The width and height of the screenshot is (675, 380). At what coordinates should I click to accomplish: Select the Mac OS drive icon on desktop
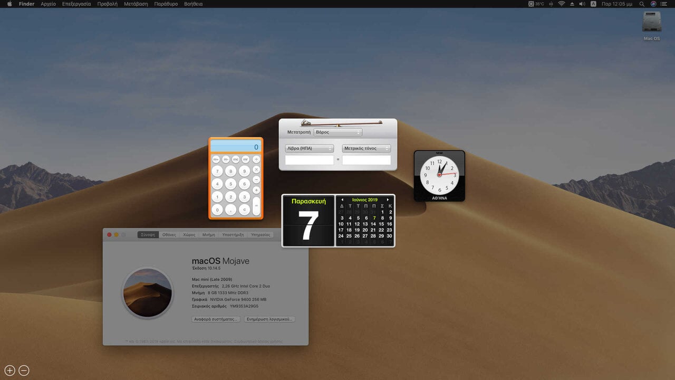(652, 25)
